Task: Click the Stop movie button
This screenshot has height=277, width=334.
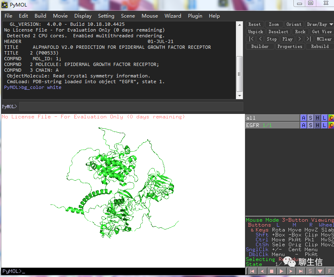Action: (x=272, y=39)
